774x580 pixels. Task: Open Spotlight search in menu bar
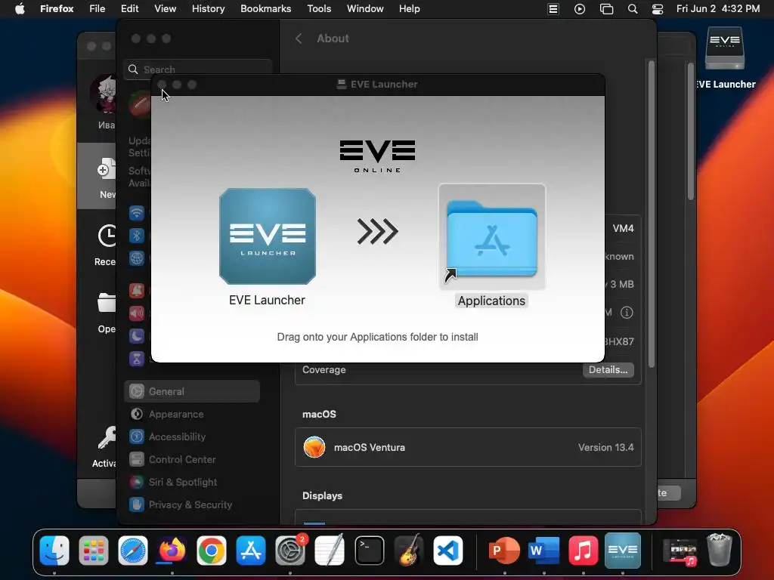point(633,9)
